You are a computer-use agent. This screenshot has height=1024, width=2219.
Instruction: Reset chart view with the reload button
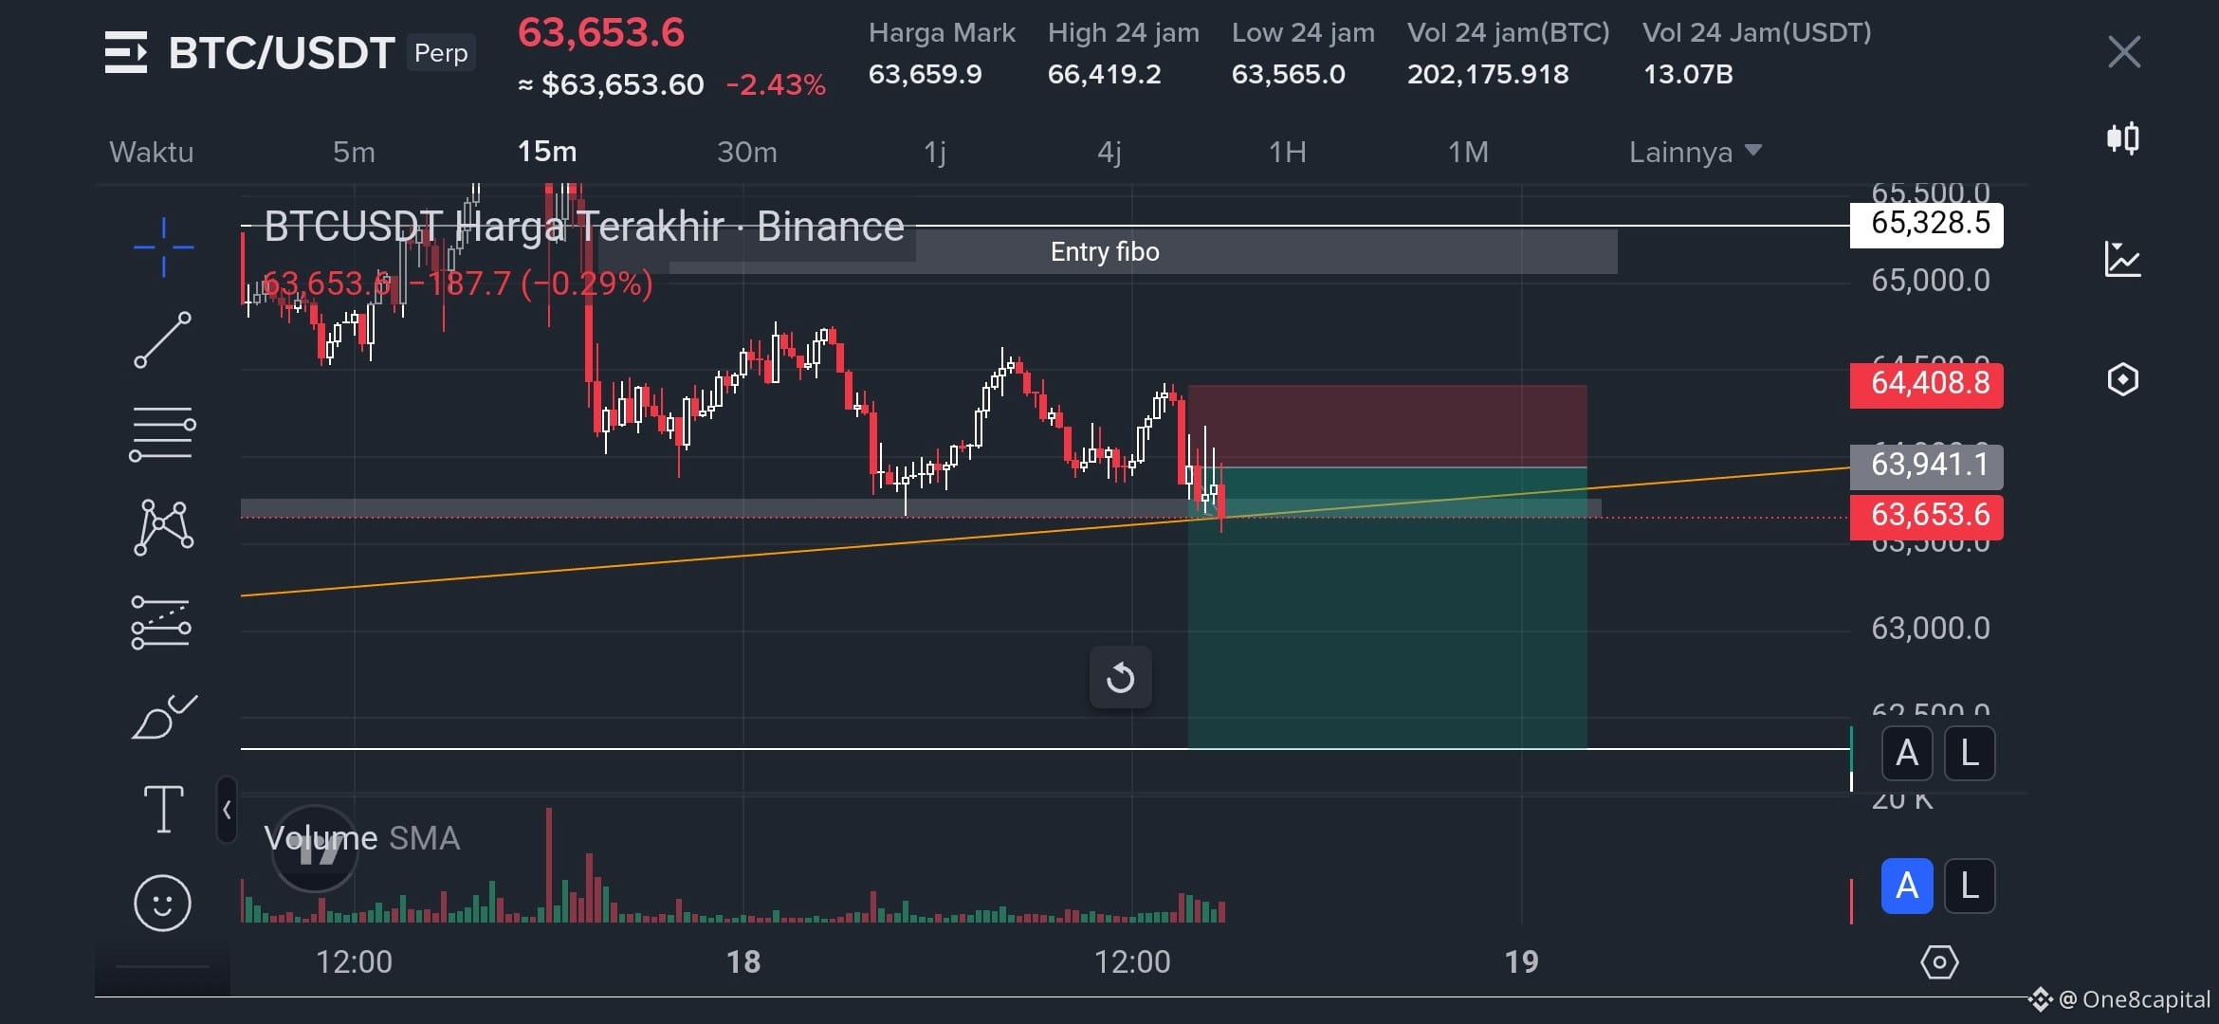tap(1121, 677)
